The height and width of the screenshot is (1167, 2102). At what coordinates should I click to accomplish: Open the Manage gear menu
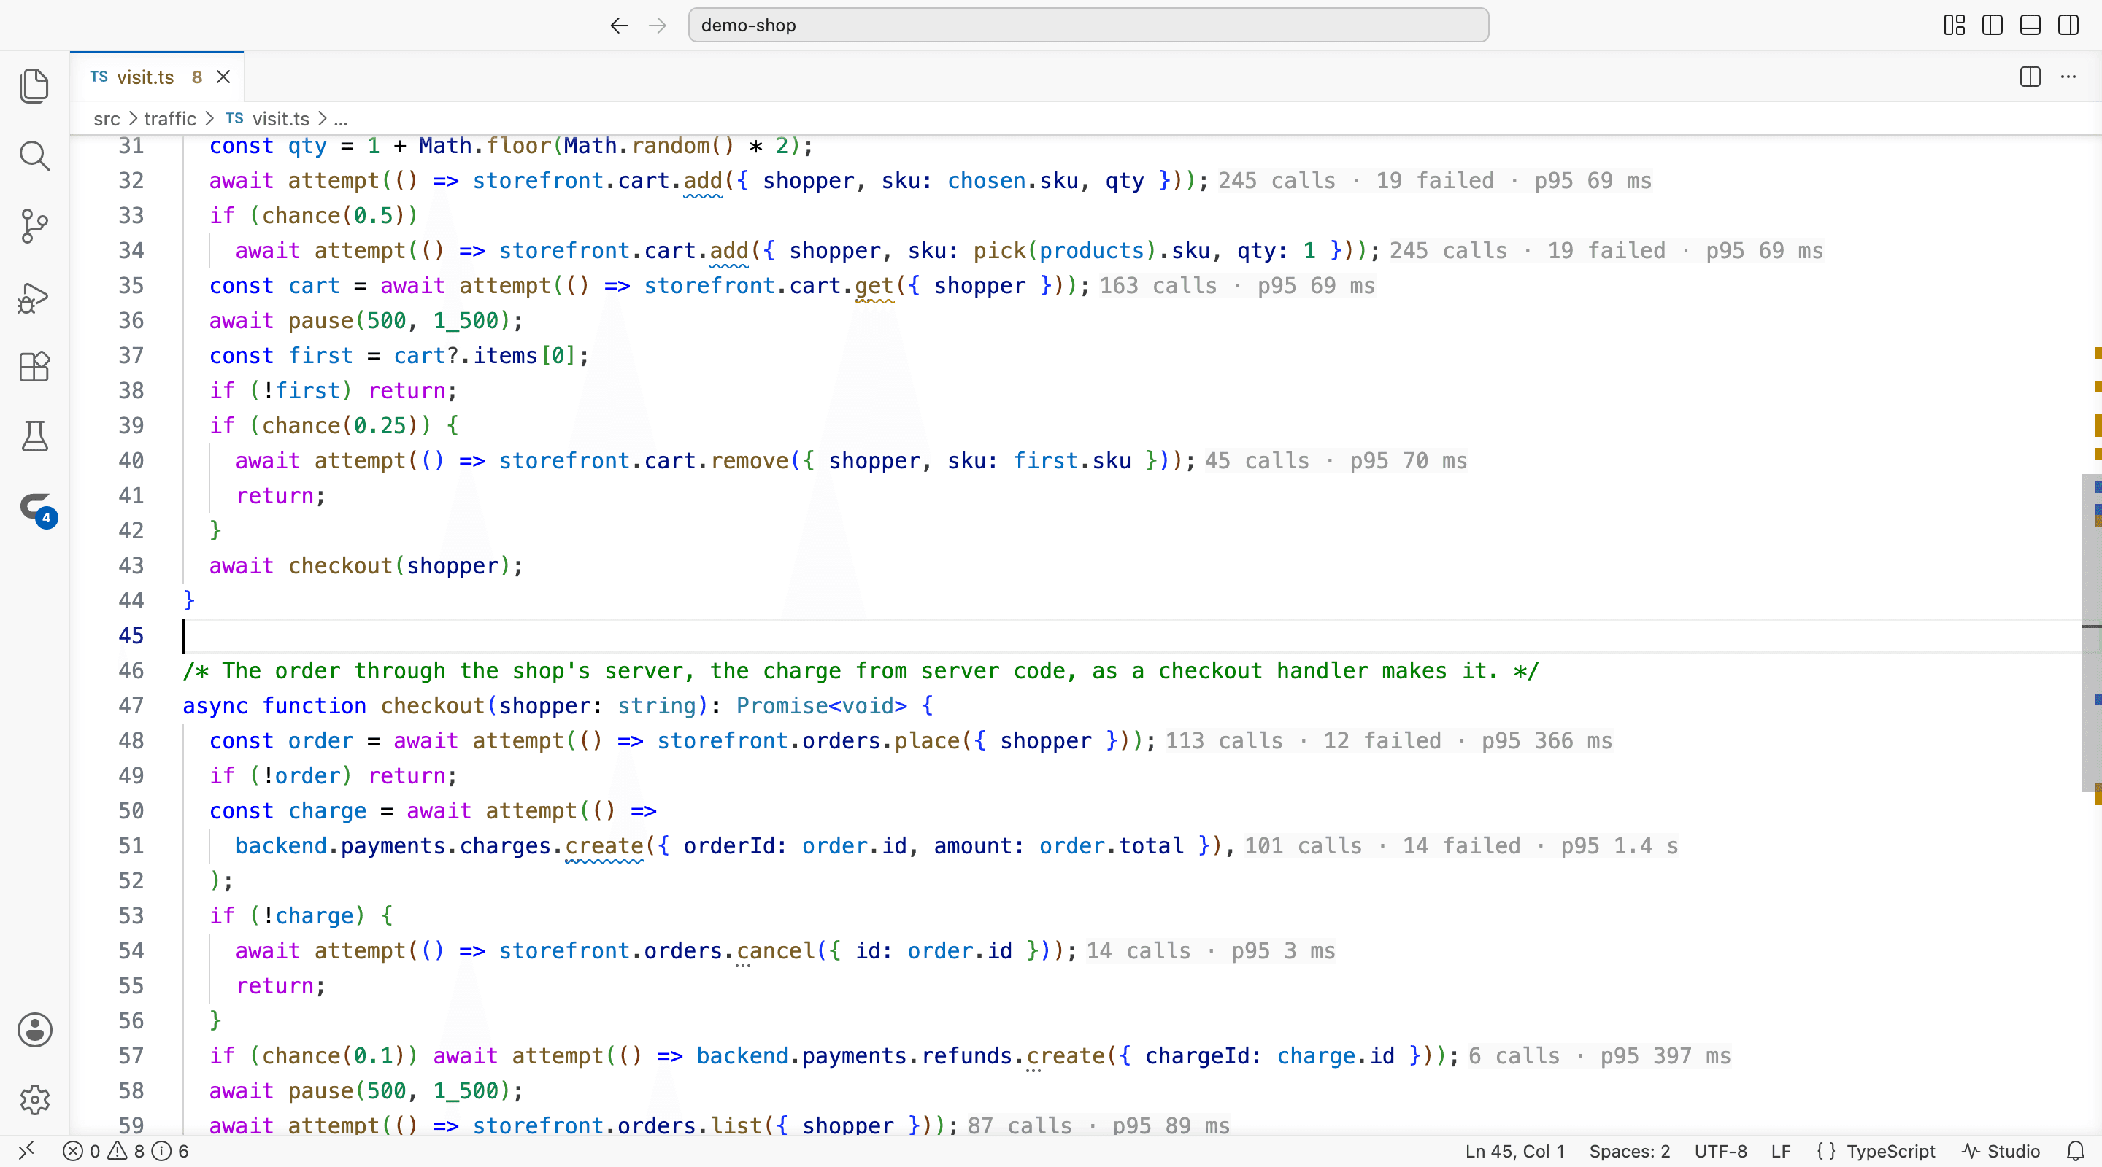tap(34, 1099)
